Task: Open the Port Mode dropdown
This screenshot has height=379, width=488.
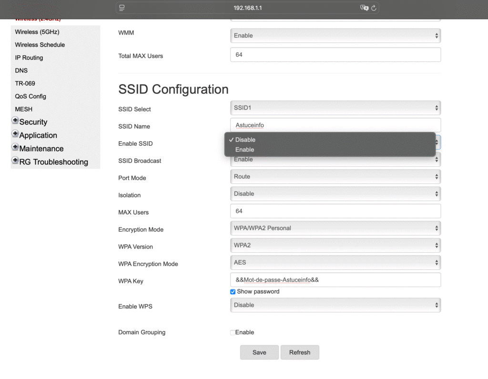Action: point(335,176)
